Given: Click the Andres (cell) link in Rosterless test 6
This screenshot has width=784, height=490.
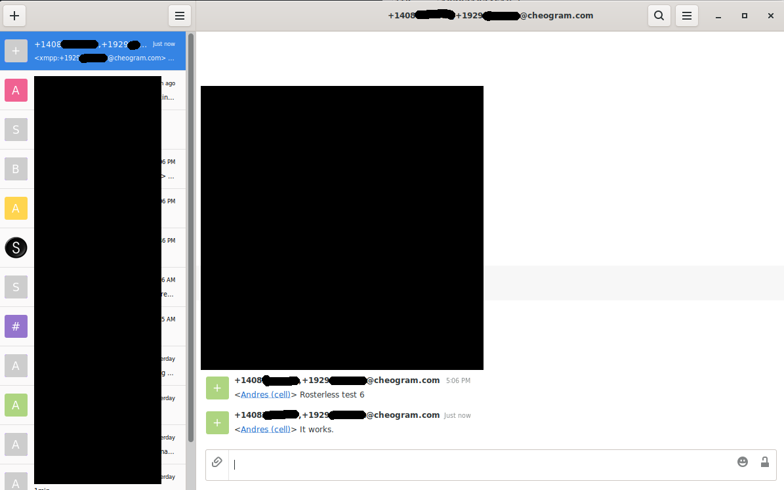Looking at the screenshot, I should click(266, 394).
